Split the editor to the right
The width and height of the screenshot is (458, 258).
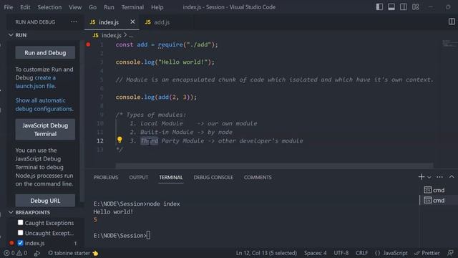pyautogui.click(x=452, y=21)
